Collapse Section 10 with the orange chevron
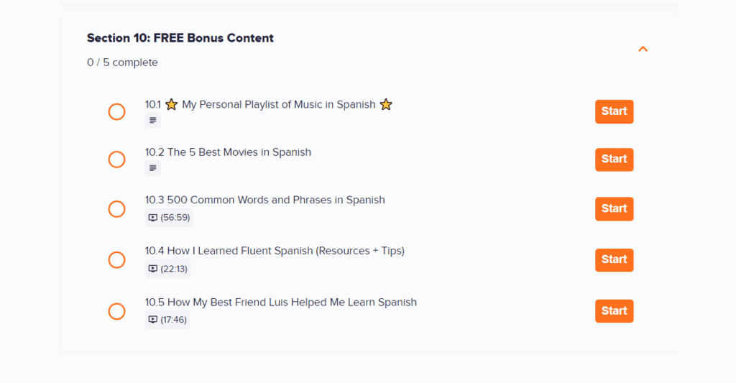736x383 pixels. point(643,49)
